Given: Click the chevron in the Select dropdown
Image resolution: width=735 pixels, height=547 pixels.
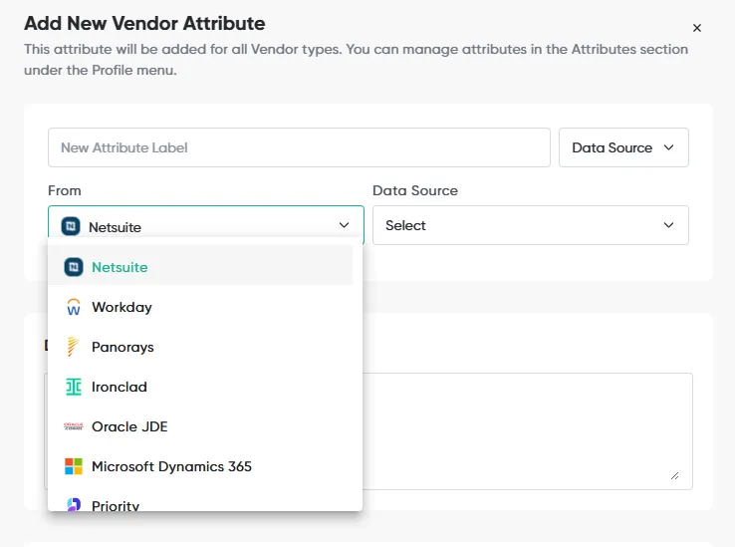Looking at the screenshot, I should pyautogui.click(x=669, y=225).
